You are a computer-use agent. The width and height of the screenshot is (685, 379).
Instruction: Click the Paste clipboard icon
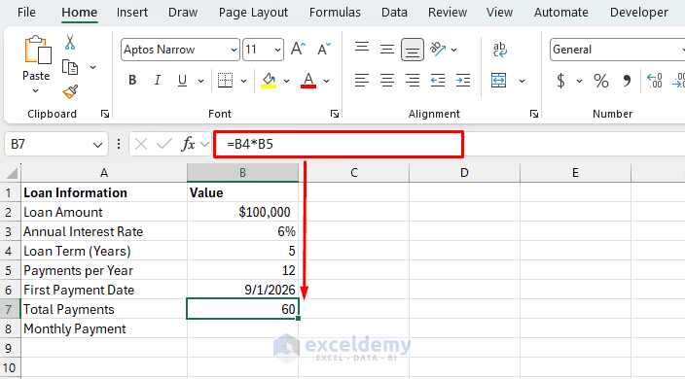38,50
